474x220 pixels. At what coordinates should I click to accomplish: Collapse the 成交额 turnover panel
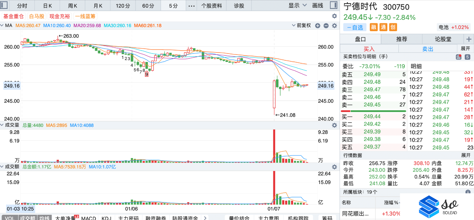[2, 167]
